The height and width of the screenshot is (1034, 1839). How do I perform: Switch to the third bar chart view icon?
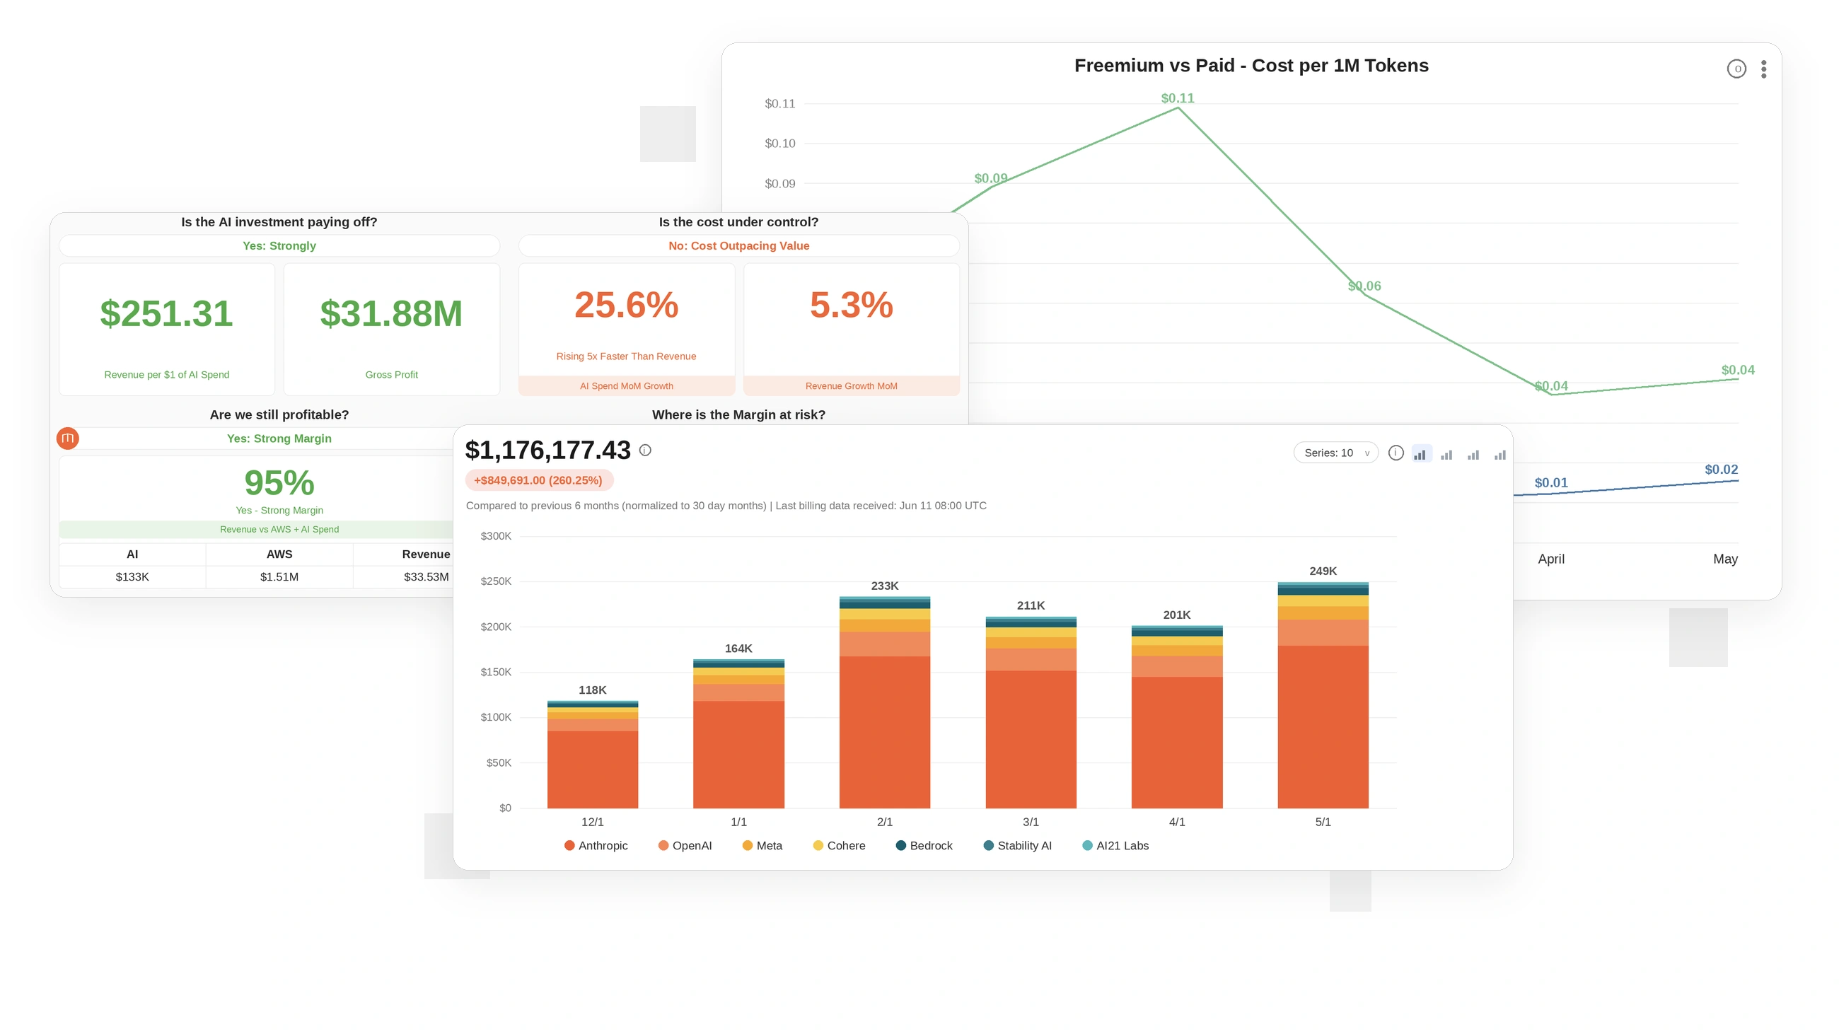coord(1473,454)
